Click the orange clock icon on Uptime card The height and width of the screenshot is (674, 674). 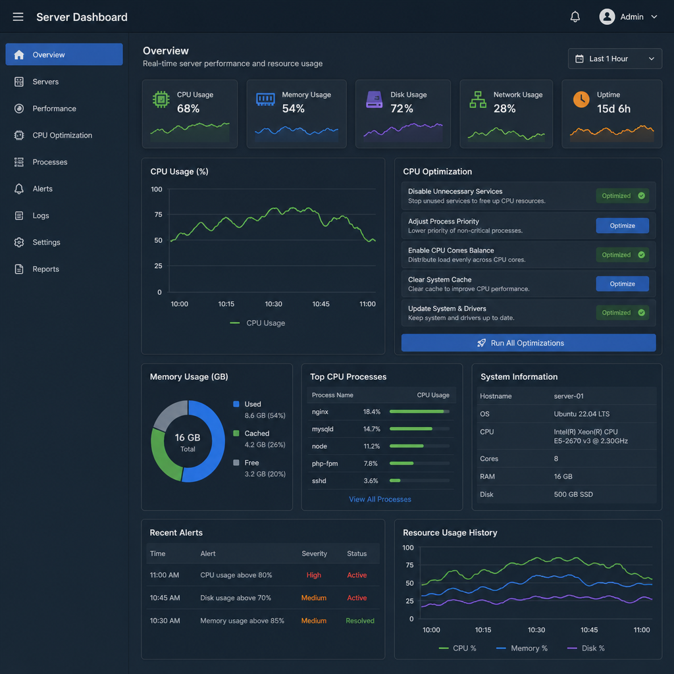coord(581,99)
